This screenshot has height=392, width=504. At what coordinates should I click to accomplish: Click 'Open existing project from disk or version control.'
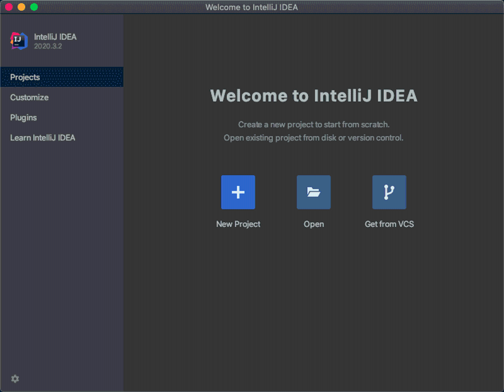pyautogui.click(x=314, y=138)
